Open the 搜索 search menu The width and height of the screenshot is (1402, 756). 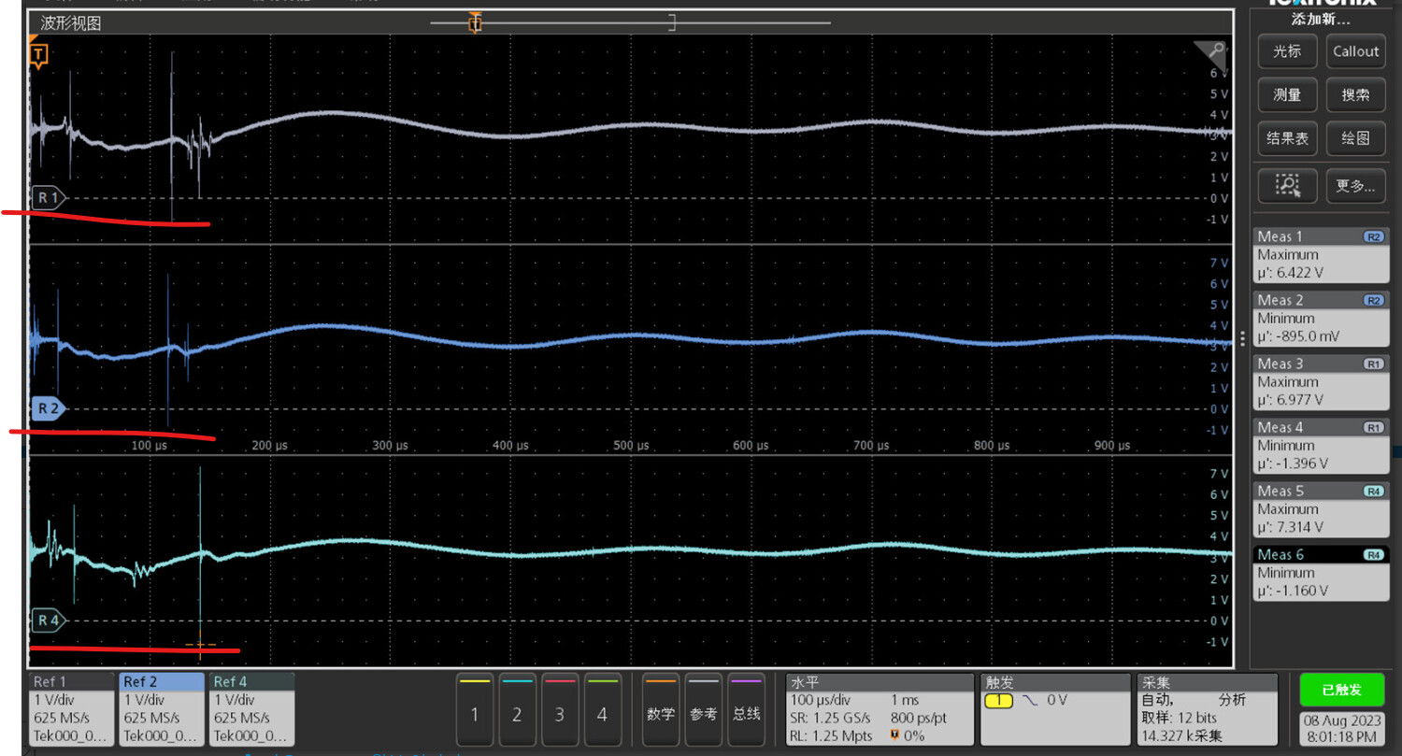coord(1355,94)
